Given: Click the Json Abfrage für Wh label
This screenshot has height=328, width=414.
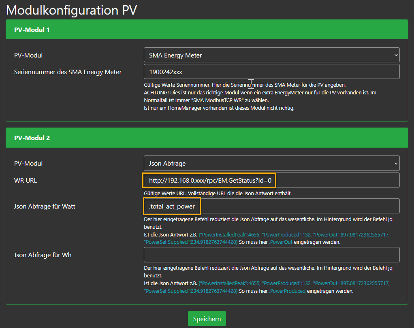Looking at the screenshot, I should (x=43, y=255).
